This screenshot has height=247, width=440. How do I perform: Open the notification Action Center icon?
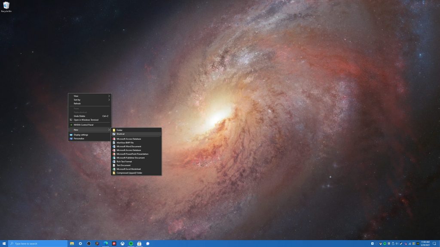coord(434,244)
